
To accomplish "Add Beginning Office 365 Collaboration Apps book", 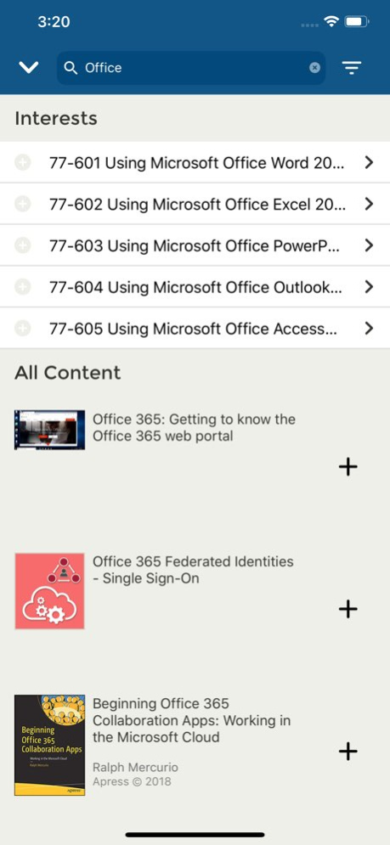I will coord(348,752).
